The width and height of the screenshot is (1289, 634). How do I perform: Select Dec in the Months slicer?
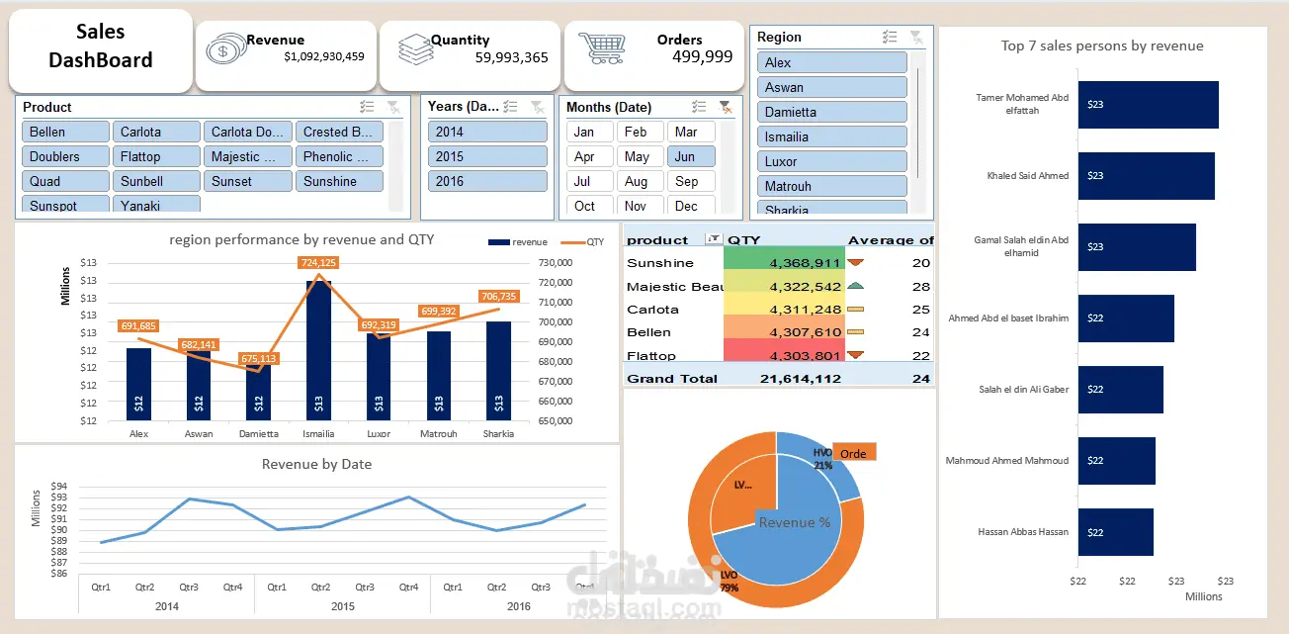(x=692, y=206)
